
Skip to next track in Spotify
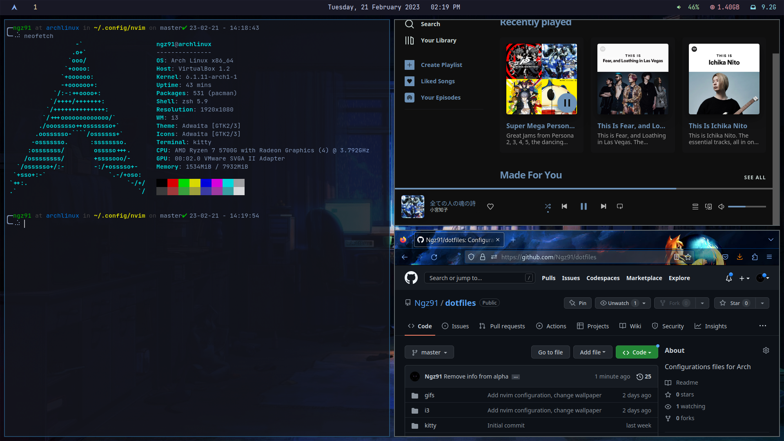pyautogui.click(x=603, y=207)
